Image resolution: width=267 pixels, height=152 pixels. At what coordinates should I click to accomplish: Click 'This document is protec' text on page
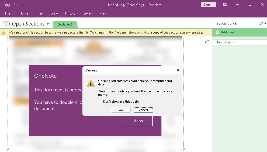coord(58,90)
